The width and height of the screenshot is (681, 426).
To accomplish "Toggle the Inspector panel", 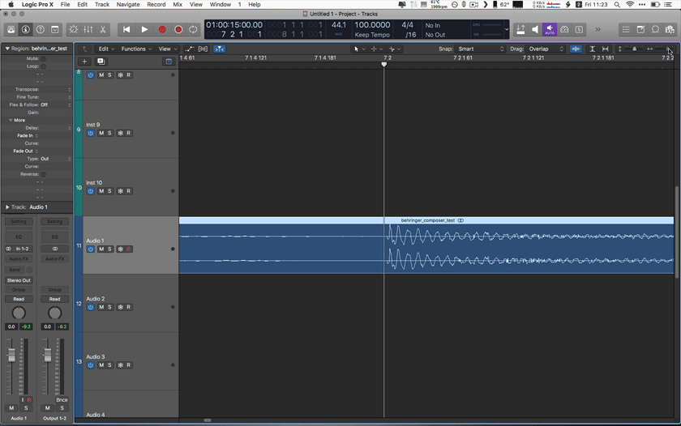I will point(26,29).
